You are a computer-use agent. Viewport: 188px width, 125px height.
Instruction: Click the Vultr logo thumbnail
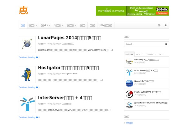[129, 105]
